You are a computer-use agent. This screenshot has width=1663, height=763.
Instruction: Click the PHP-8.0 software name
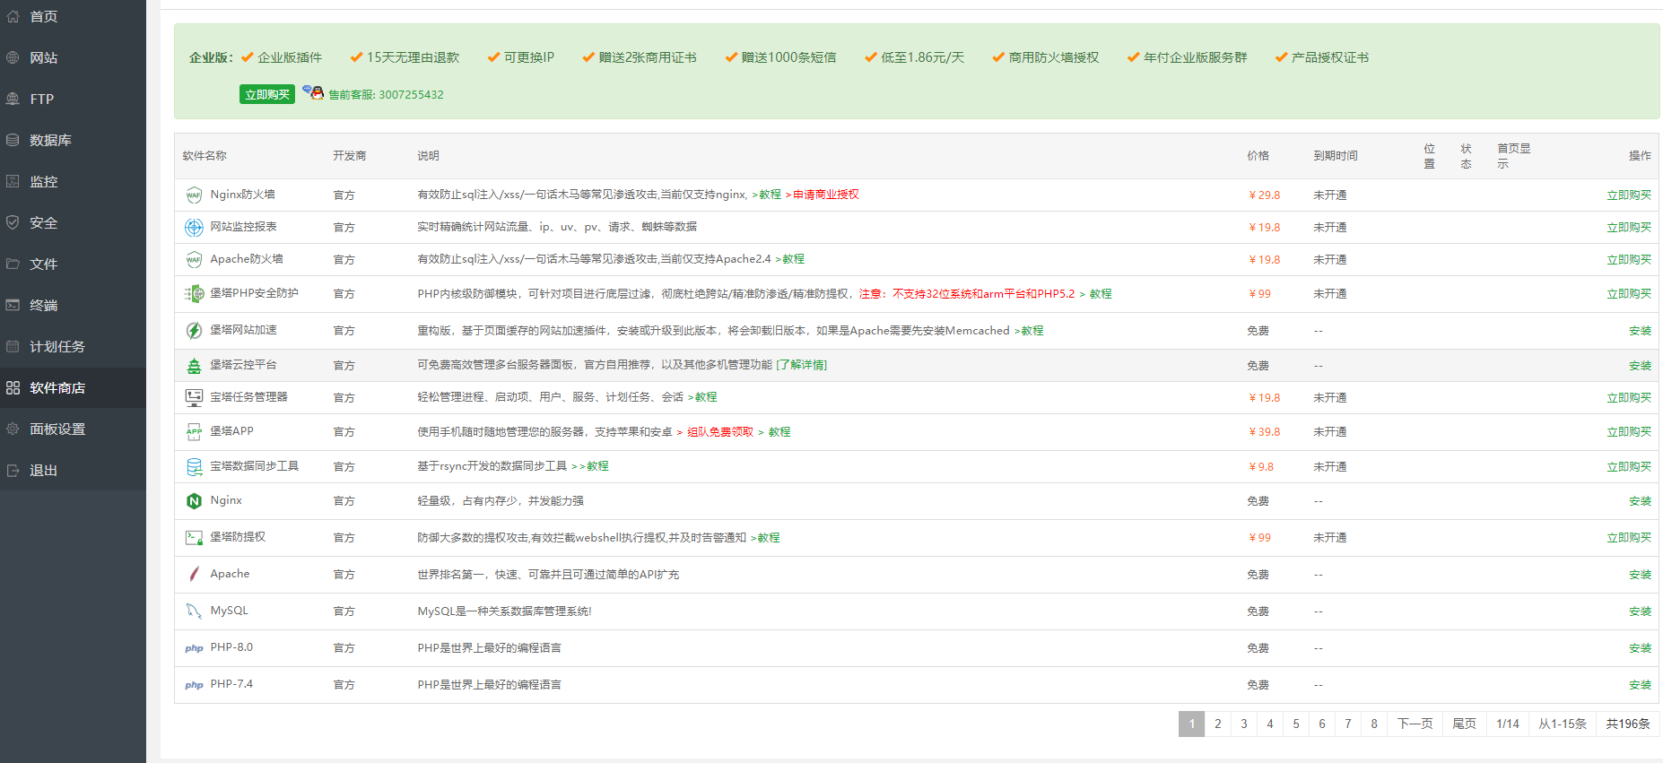click(231, 647)
